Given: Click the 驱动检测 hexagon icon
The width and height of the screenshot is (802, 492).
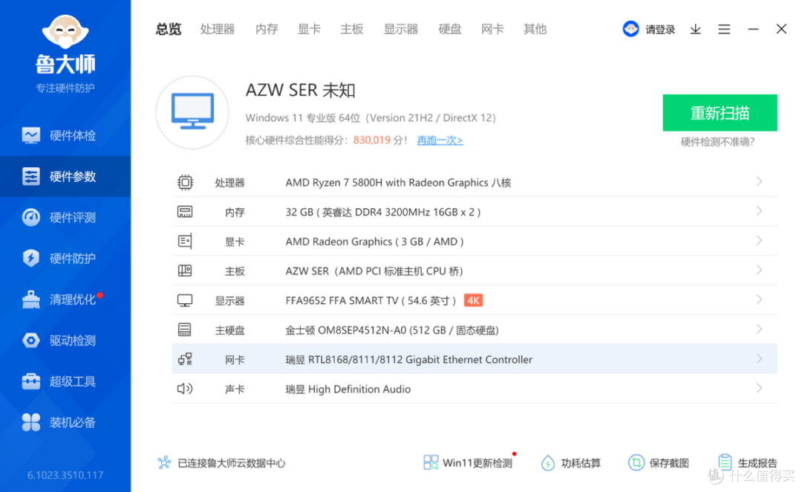Looking at the screenshot, I should pyautogui.click(x=30, y=340).
